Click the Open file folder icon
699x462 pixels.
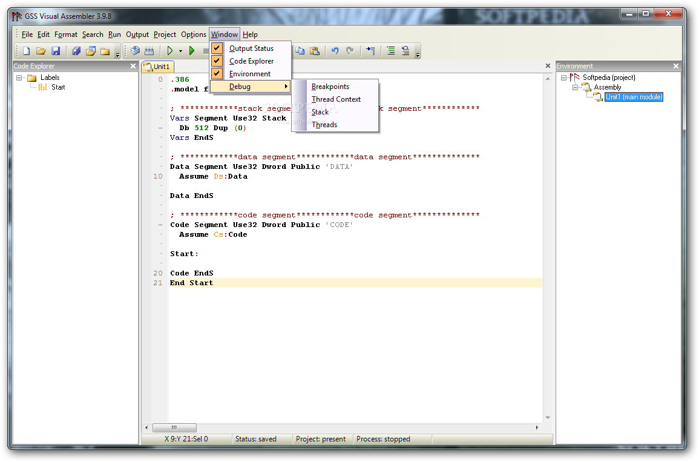41,51
